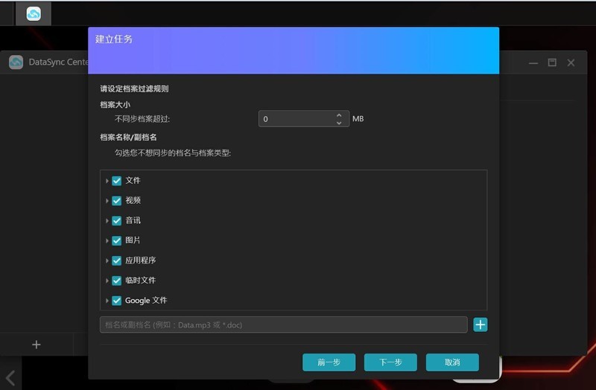596x390 pixels.
Task: Minimize the DataSync Center window
Action: [x=533, y=63]
